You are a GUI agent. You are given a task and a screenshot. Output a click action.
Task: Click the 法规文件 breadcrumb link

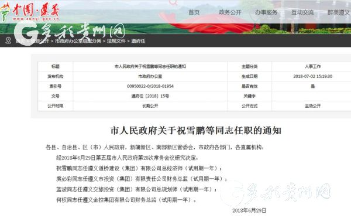pos(116,41)
